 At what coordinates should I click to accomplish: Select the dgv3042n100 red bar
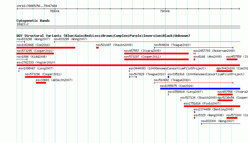[224, 71]
